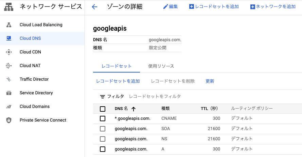Click the CNAME type cell
This screenshot has height=157, width=302.
(x=169, y=119)
